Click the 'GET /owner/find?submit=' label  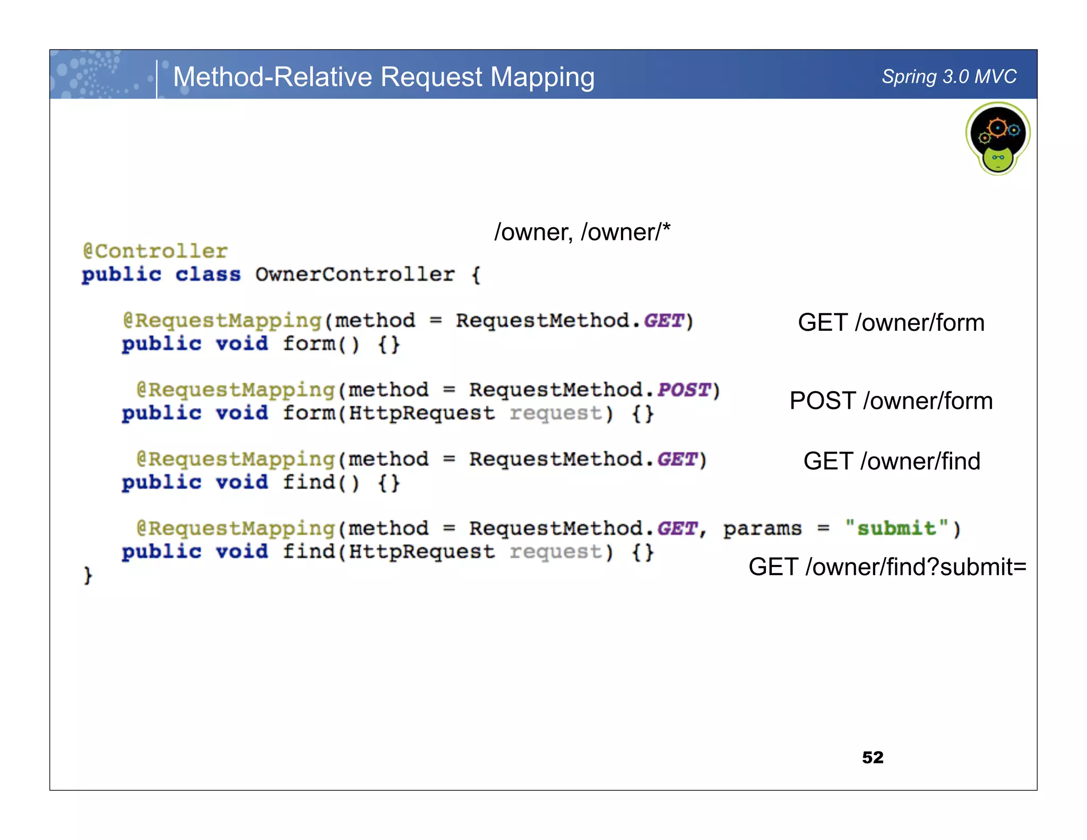tap(887, 567)
